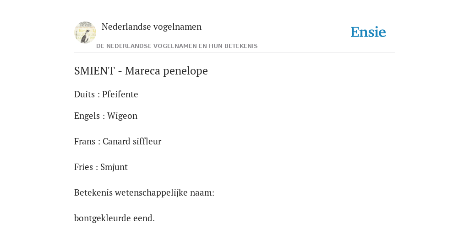The image size is (469, 234).
Task: Click the word SMIENT in the heading
Action: [x=94, y=71]
